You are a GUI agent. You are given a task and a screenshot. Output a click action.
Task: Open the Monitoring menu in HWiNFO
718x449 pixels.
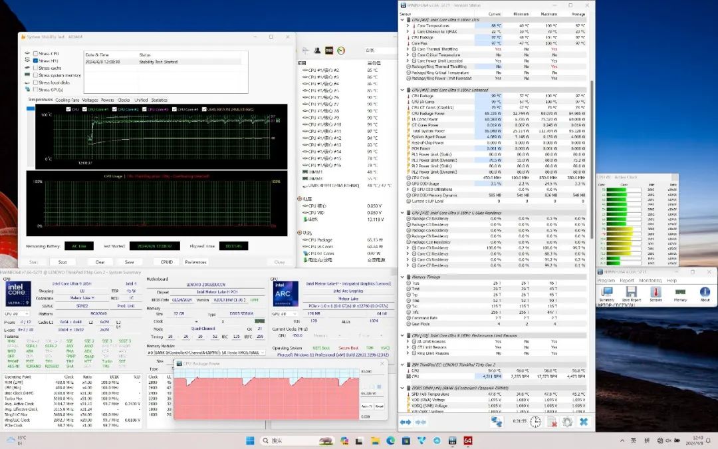coord(650,280)
